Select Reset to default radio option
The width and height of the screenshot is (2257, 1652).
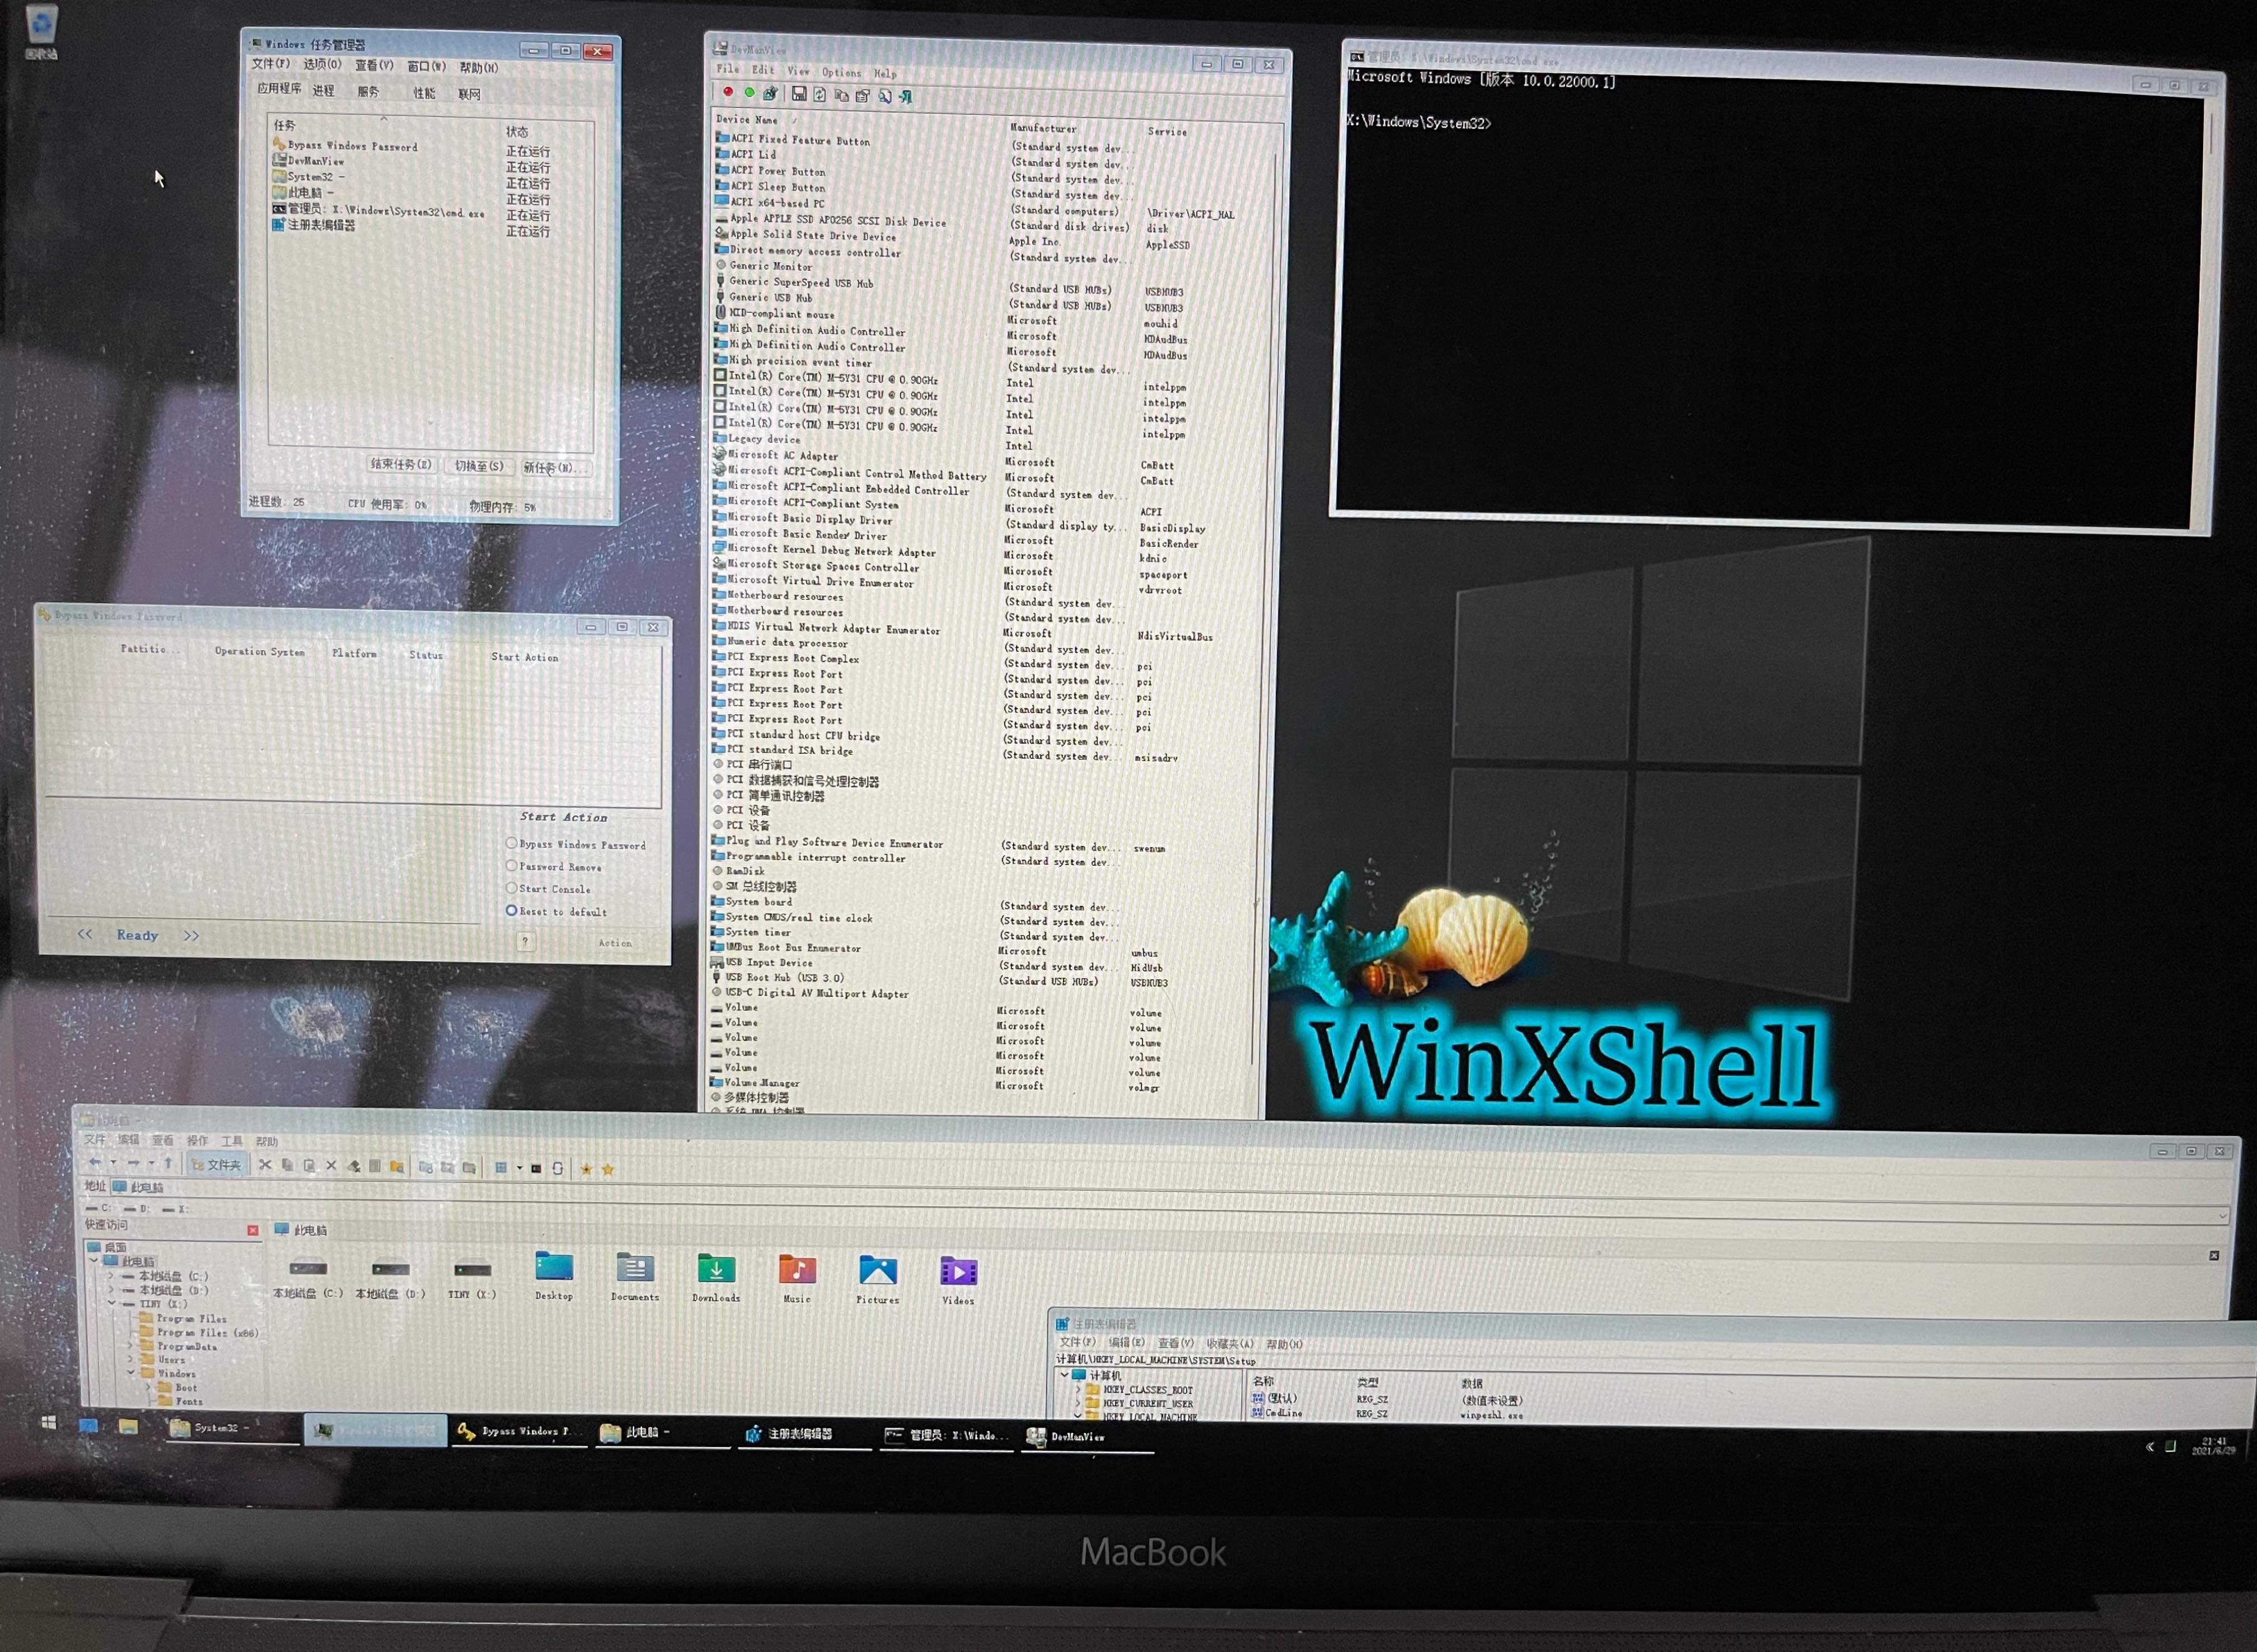[x=557, y=912]
